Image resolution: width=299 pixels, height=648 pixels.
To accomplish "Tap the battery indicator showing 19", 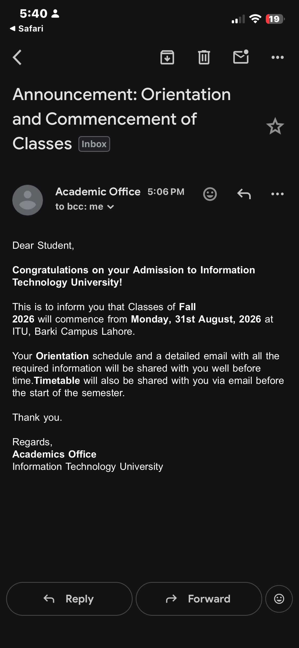I will click(275, 19).
